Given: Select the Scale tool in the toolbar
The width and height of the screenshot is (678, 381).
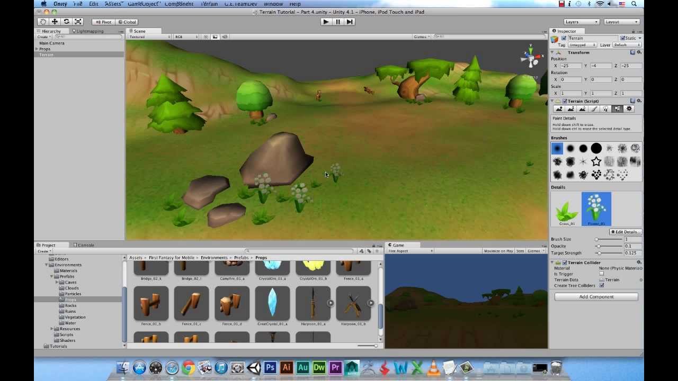Looking at the screenshot, I should tap(78, 22).
